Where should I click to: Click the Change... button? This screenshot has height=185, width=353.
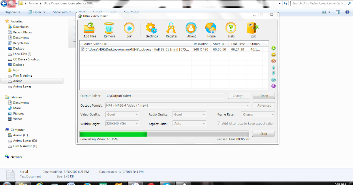[239, 96]
